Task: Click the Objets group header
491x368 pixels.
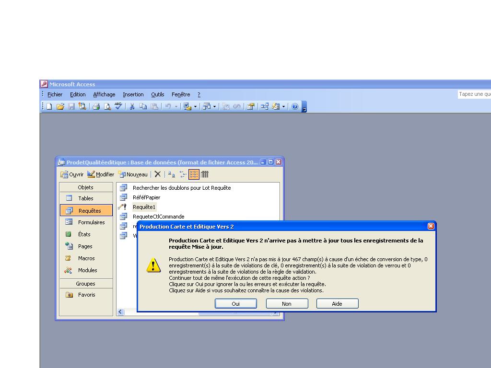Action: pos(86,187)
